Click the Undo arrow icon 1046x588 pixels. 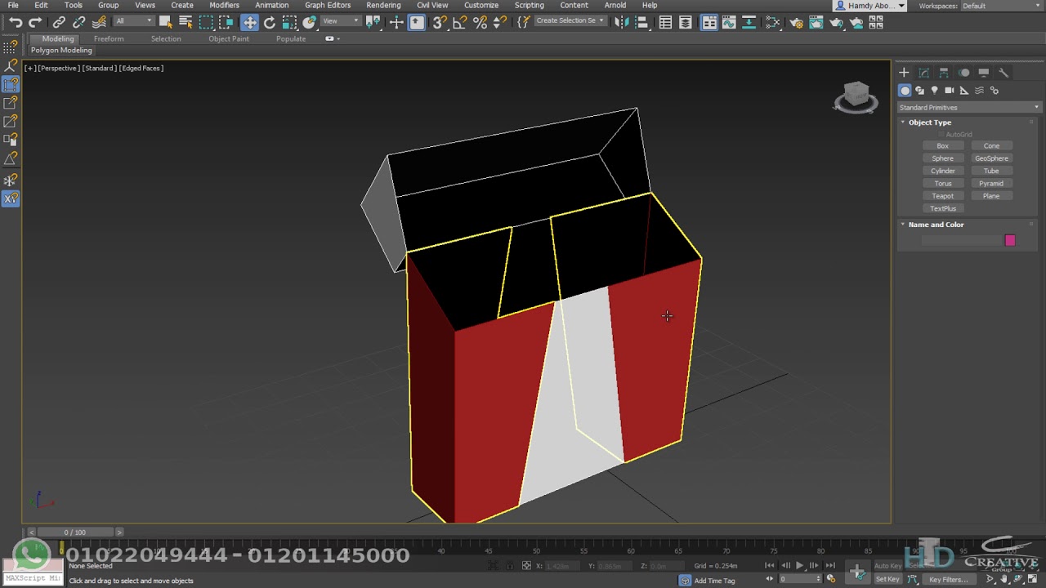pos(16,23)
